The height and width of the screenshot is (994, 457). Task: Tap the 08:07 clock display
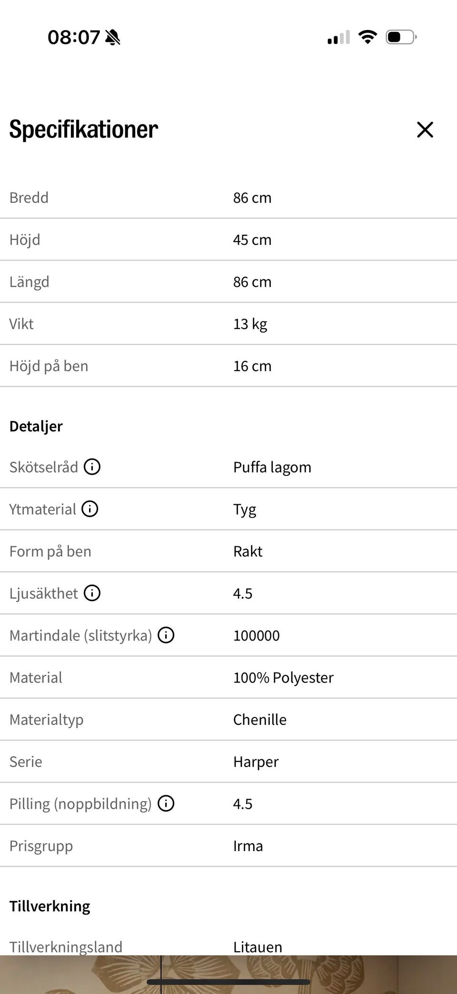click(x=74, y=37)
